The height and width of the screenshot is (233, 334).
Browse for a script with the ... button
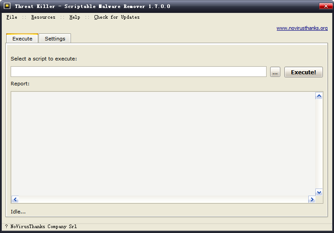coord(275,72)
